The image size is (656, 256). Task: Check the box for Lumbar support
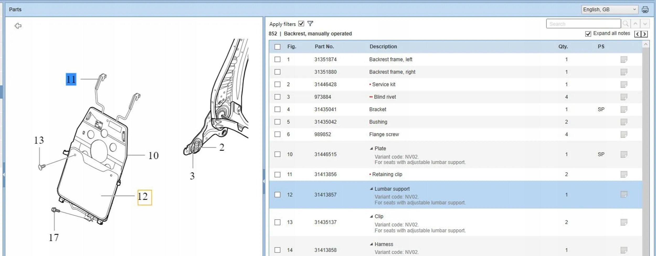(277, 195)
